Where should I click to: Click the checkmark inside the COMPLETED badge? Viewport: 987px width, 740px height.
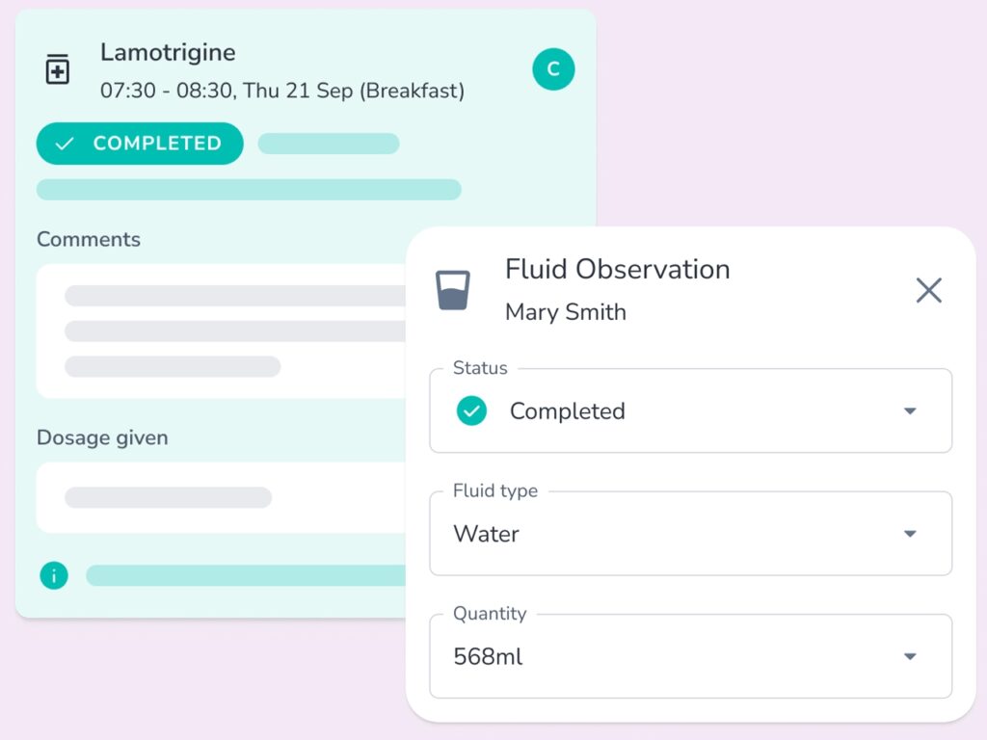65,144
